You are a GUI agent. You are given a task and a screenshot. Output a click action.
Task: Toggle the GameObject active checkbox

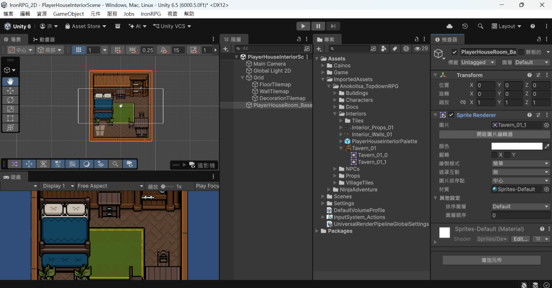click(454, 52)
